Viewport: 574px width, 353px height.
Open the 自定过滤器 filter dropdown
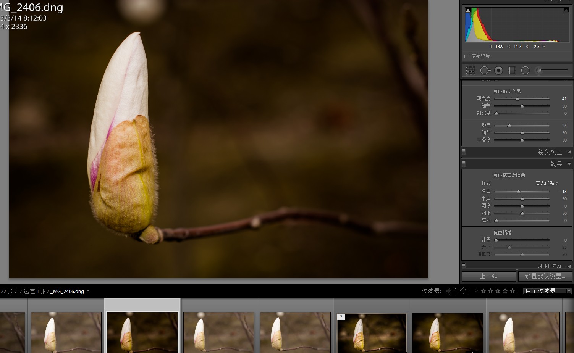click(x=547, y=291)
